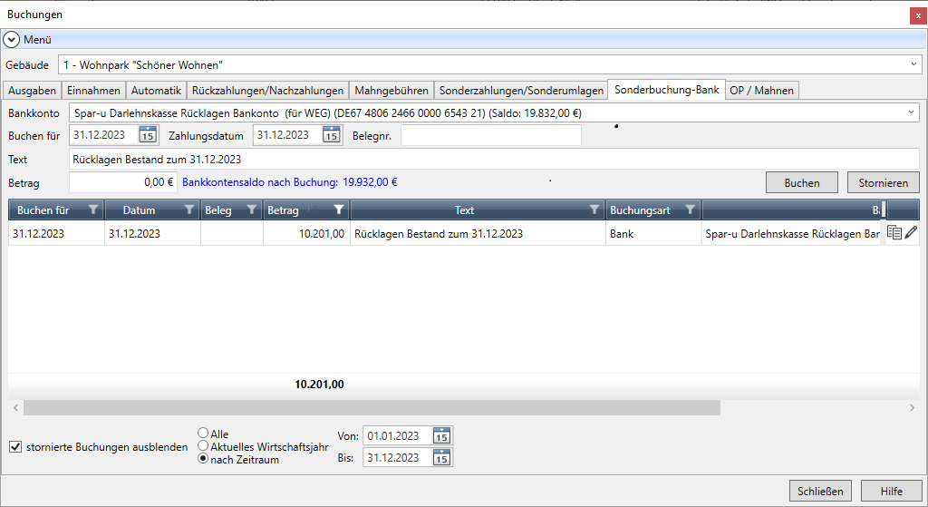This screenshot has width=928, height=507.
Task: Select the Alle radio option
Action: coord(203,434)
